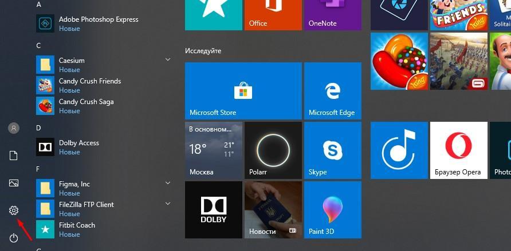This screenshot has width=511, height=251.
Task: Open the Новости news tile
Action: click(273, 210)
